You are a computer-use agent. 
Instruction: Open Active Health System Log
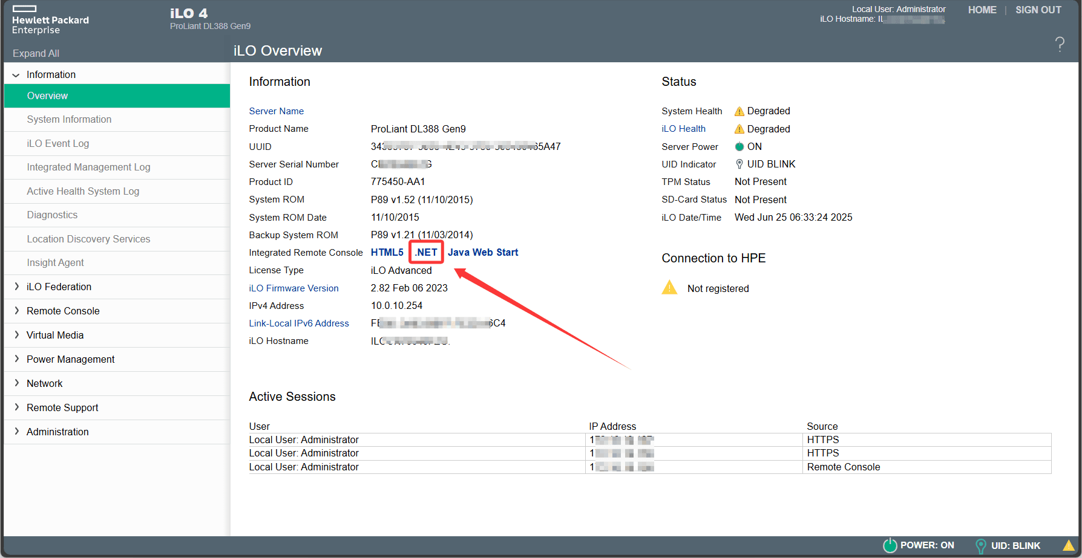click(x=83, y=191)
